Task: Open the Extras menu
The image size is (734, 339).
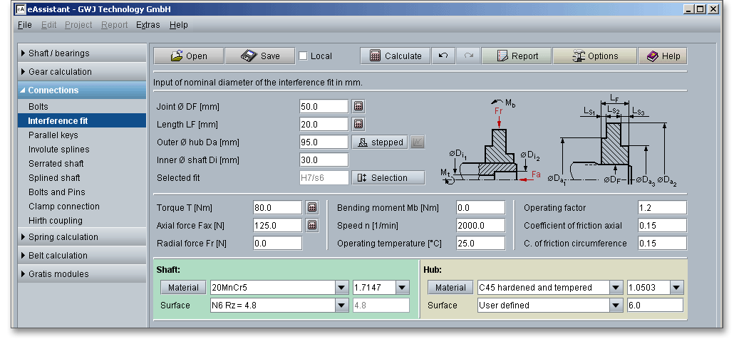Action: click(x=148, y=25)
